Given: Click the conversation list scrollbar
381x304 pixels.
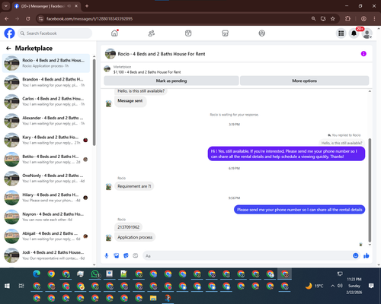Looking at the screenshot, I should coord(94,103).
